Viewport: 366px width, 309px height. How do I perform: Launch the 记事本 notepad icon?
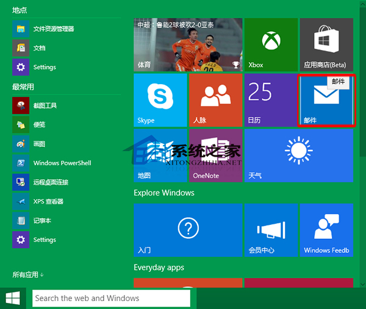21,221
